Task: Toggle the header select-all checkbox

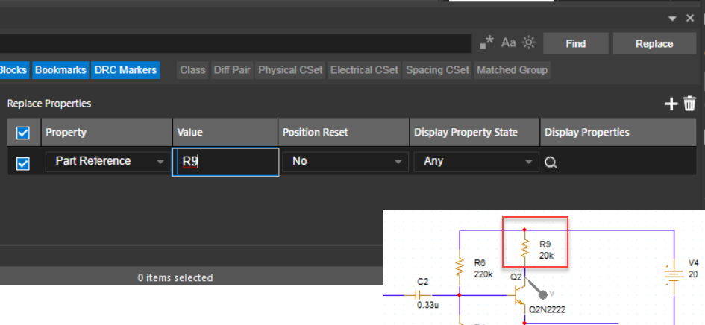Action: click(x=23, y=133)
